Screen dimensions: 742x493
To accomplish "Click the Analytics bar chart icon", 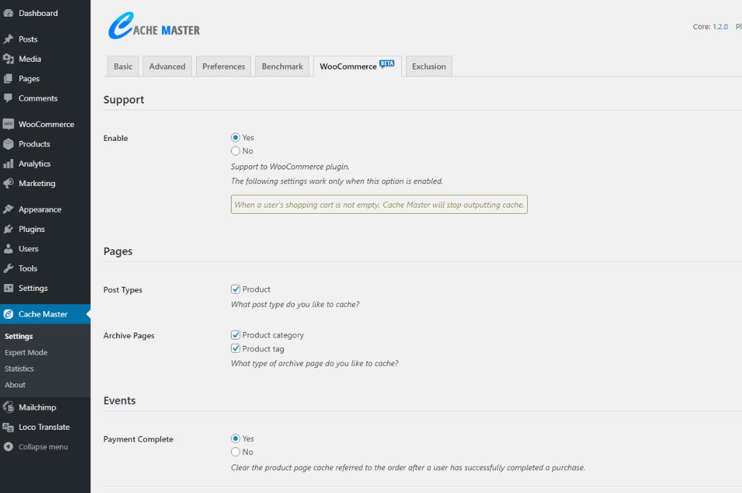I will [x=8, y=164].
